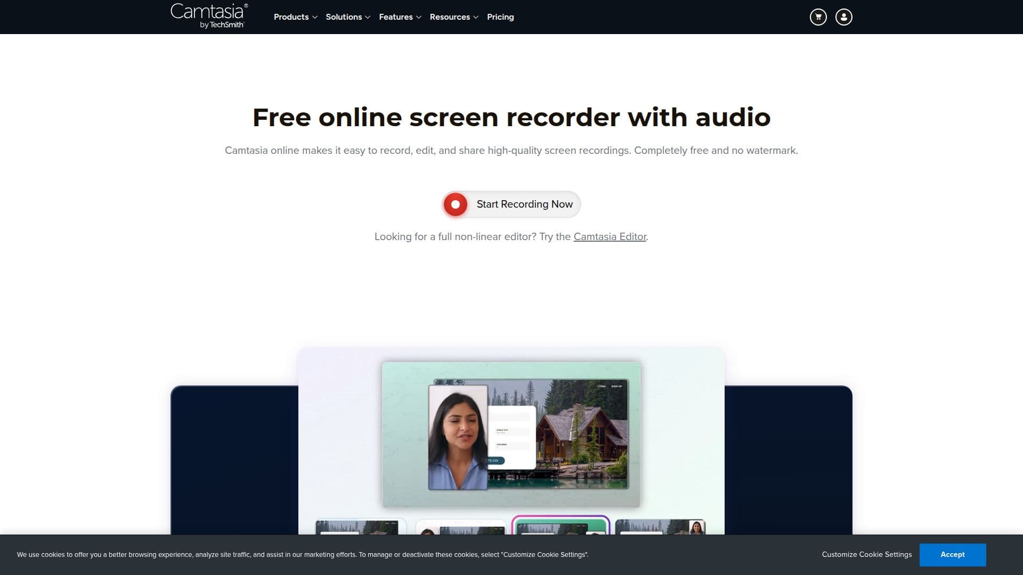Expand the Resources dropdown menu
This screenshot has width=1023, height=575.
pos(454,17)
